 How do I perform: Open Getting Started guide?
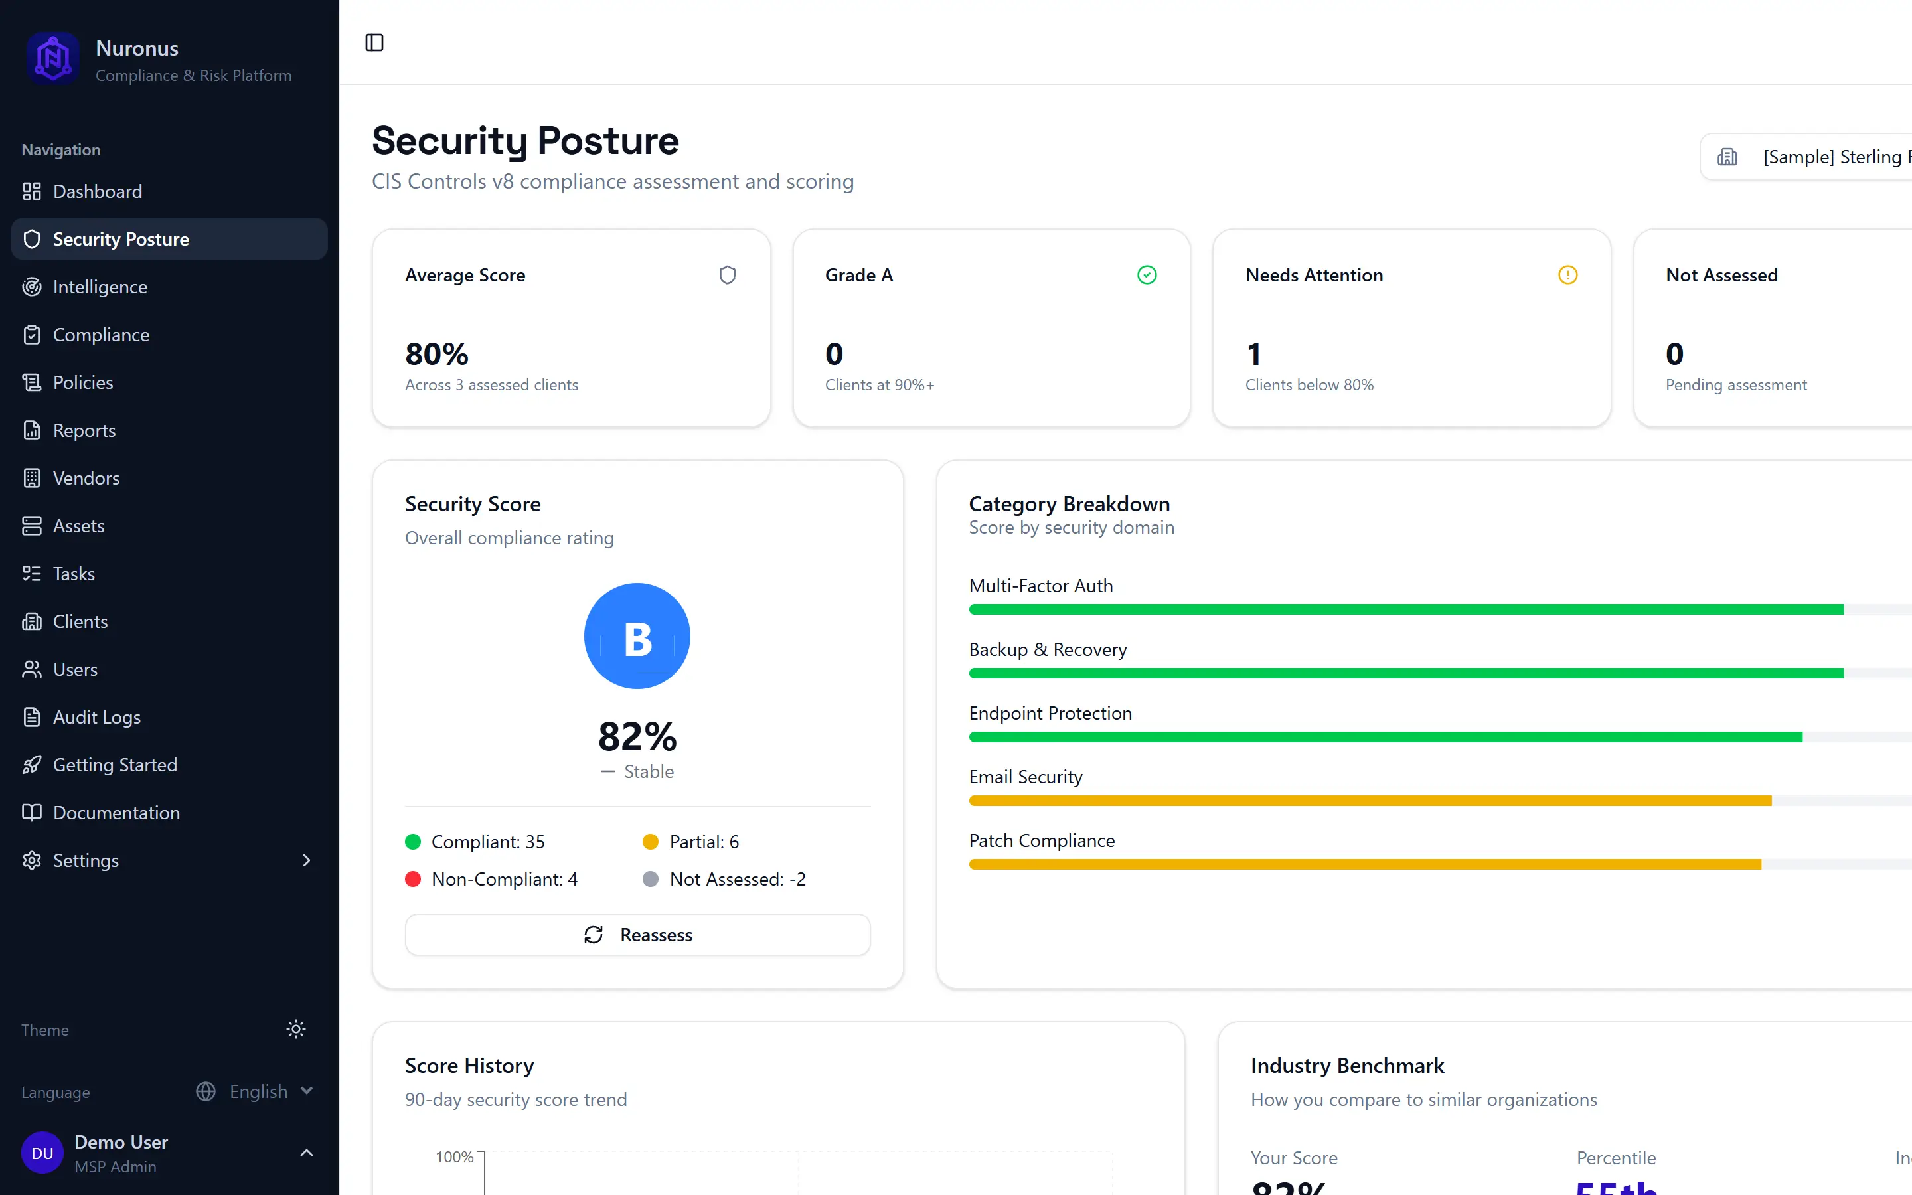(169, 765)
